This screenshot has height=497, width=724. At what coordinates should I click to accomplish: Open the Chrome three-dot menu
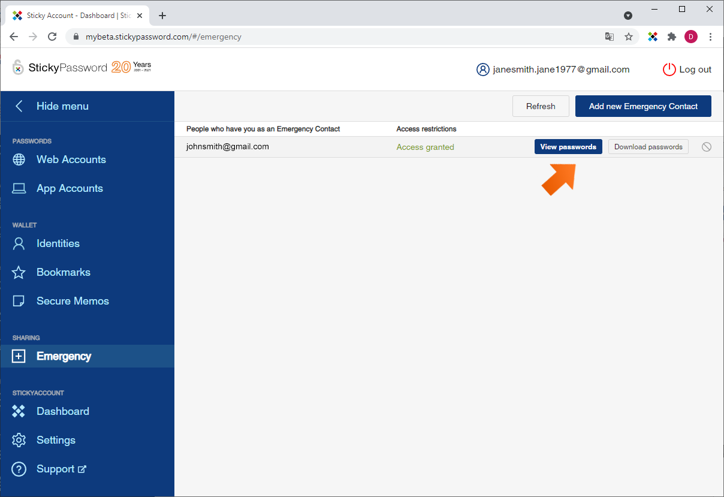click(x=710, y=37)
